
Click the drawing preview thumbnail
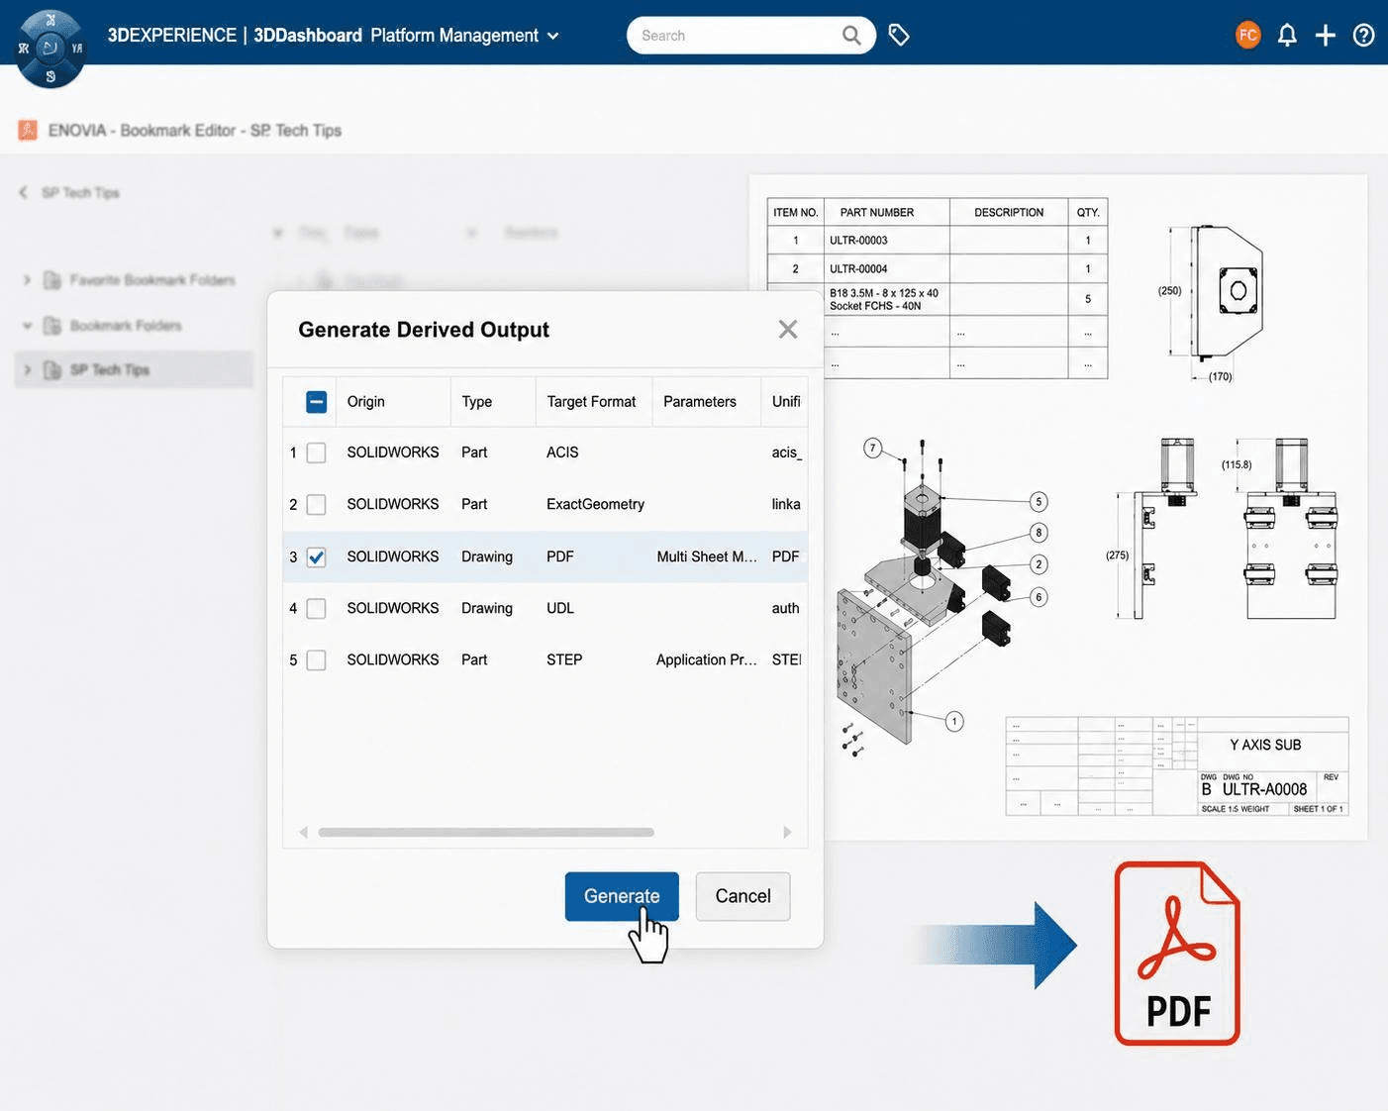coord(1059,507)
